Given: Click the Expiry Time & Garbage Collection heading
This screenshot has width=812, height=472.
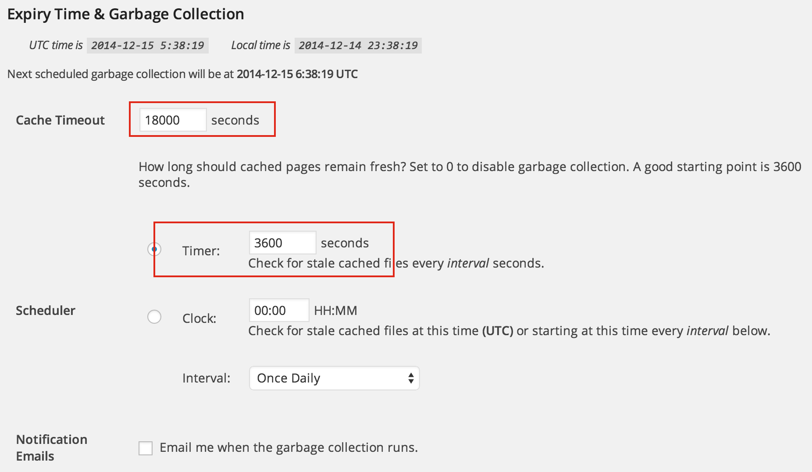Looking at the screenshot, I should tap(126, 14).
